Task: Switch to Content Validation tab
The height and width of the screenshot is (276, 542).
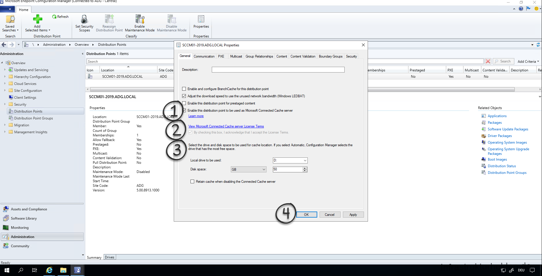Action: pyautogui.click(x=303, y=56)
